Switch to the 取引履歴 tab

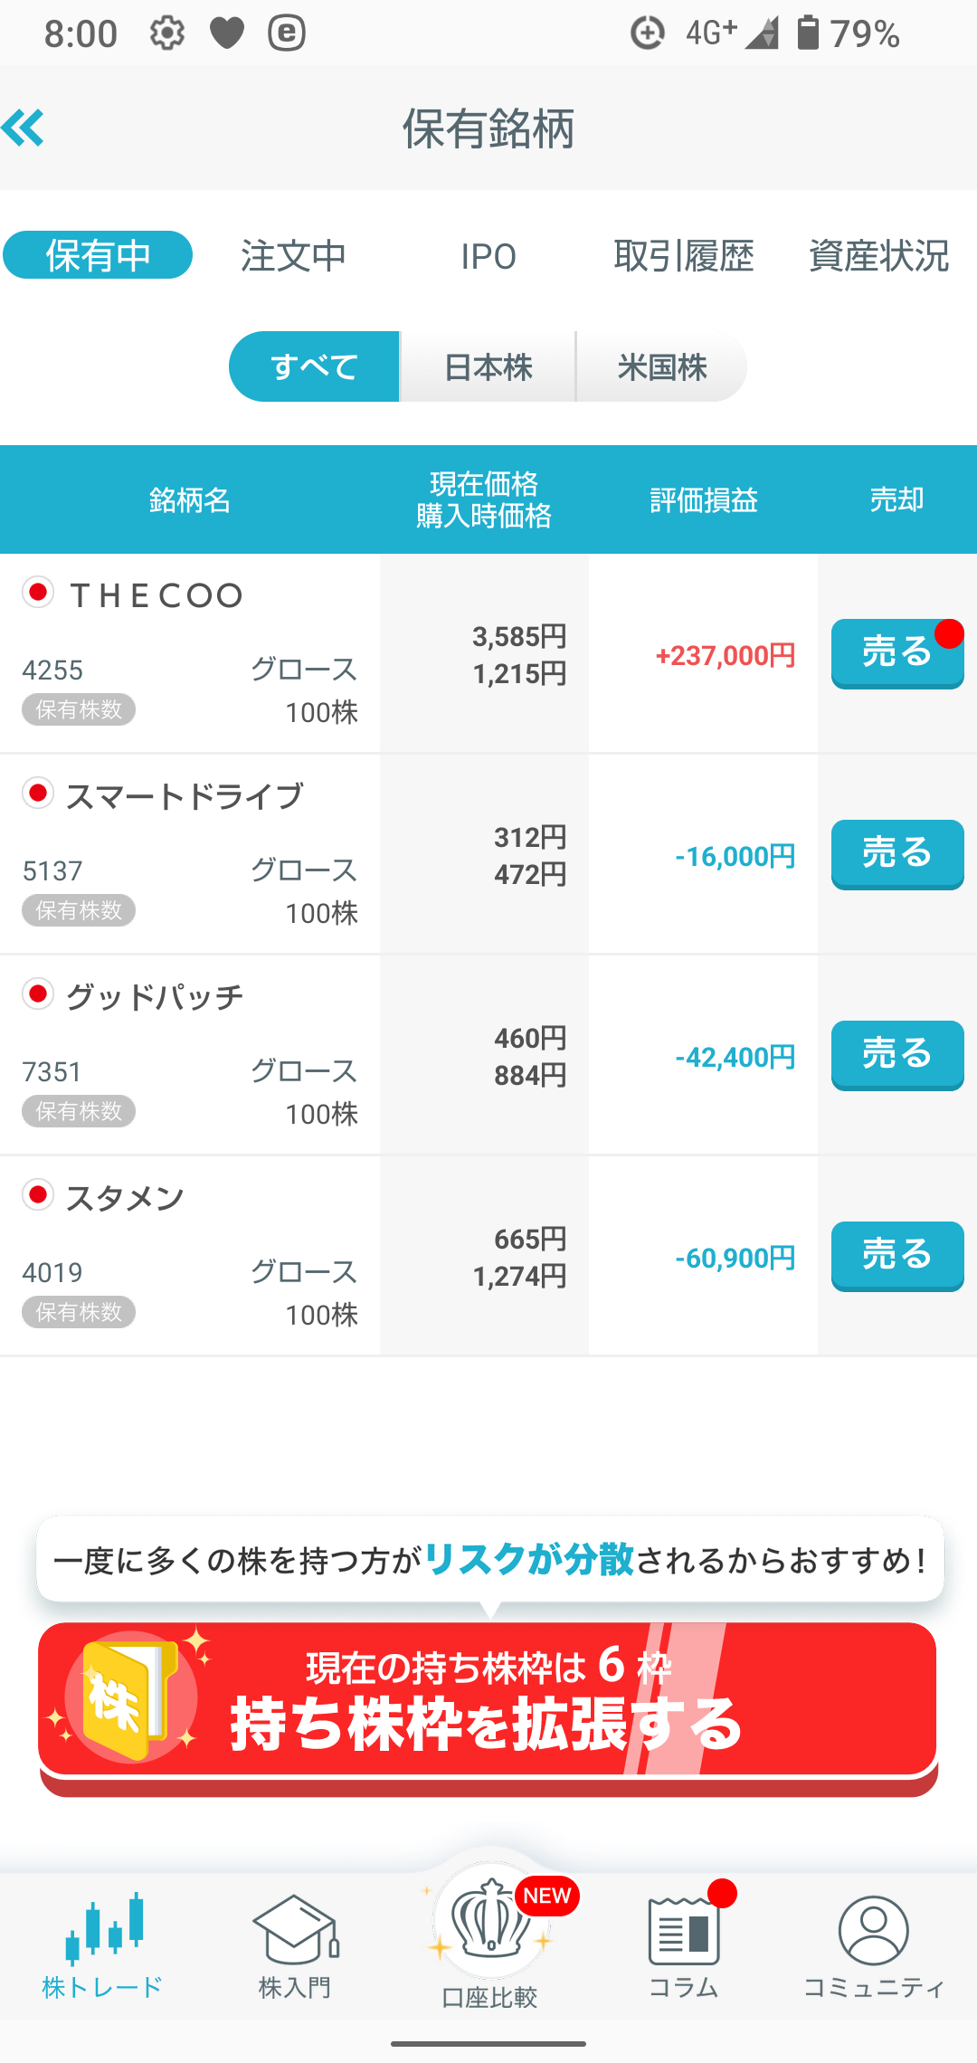tap(684, 255)
